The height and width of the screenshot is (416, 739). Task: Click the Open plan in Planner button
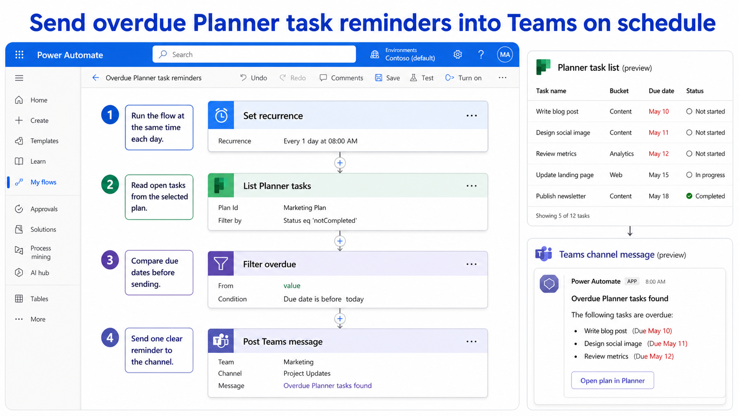612,381
